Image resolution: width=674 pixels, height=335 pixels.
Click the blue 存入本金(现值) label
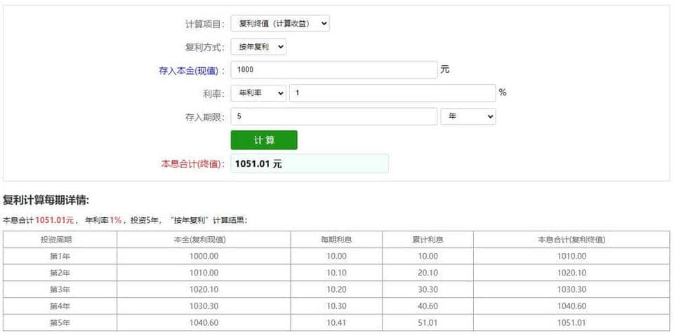[192, 71]
